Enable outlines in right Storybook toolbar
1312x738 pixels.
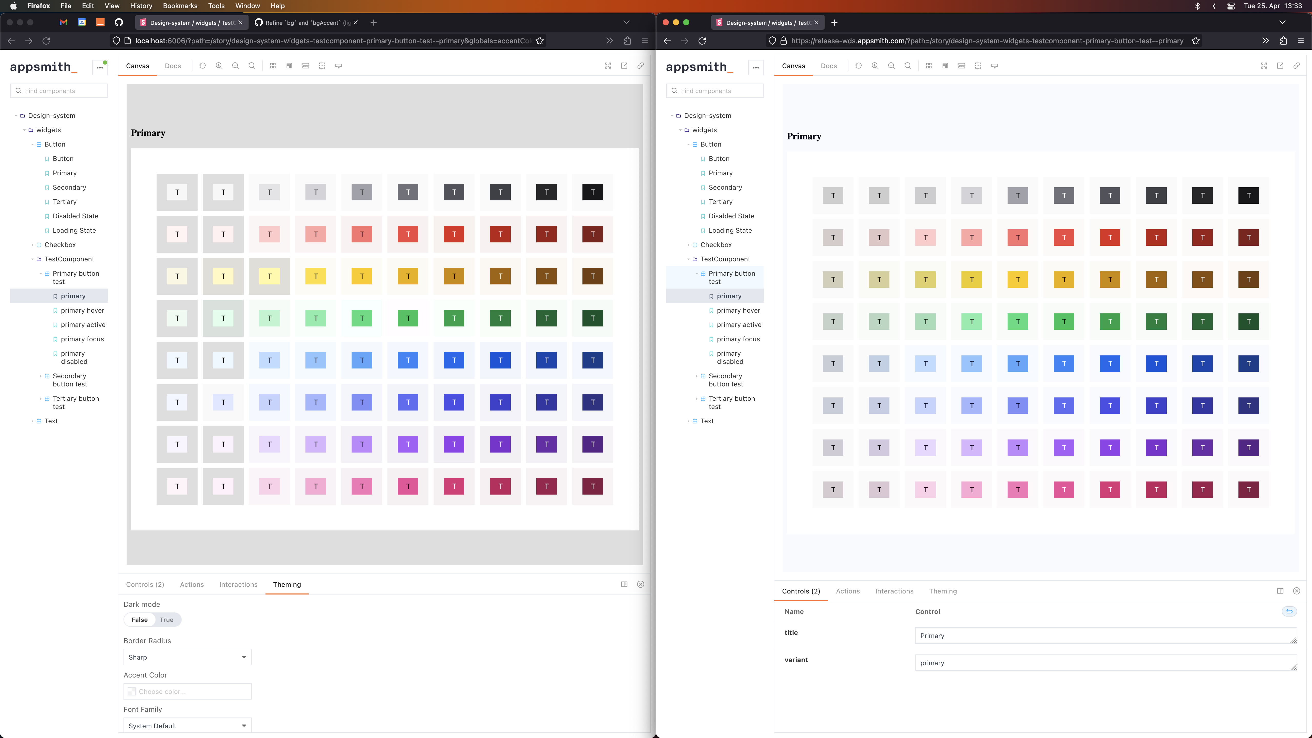coord(978,66)
